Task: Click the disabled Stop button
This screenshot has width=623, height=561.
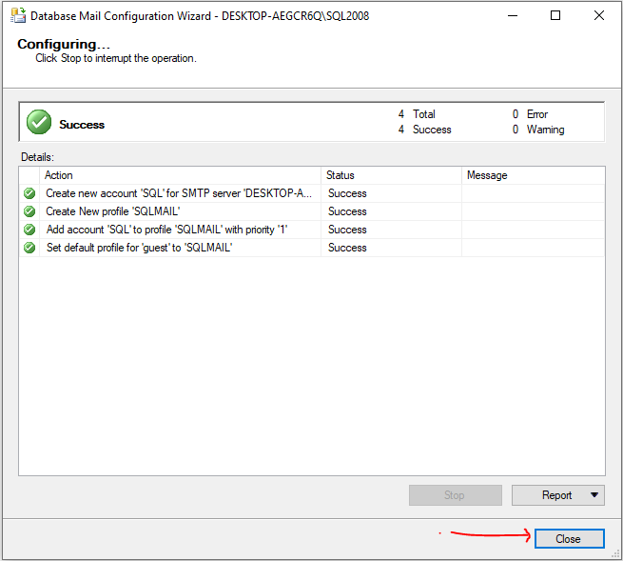Action: coord(456,495)
